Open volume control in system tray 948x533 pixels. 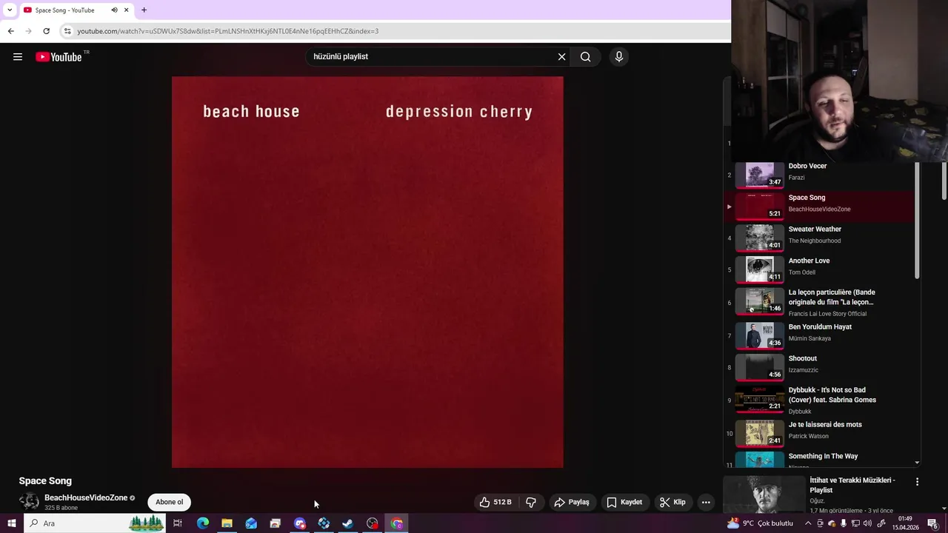[x=867, y=523]
